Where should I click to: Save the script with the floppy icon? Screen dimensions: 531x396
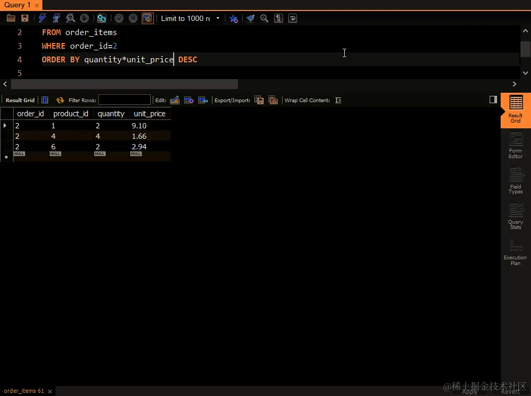(25, 18)
